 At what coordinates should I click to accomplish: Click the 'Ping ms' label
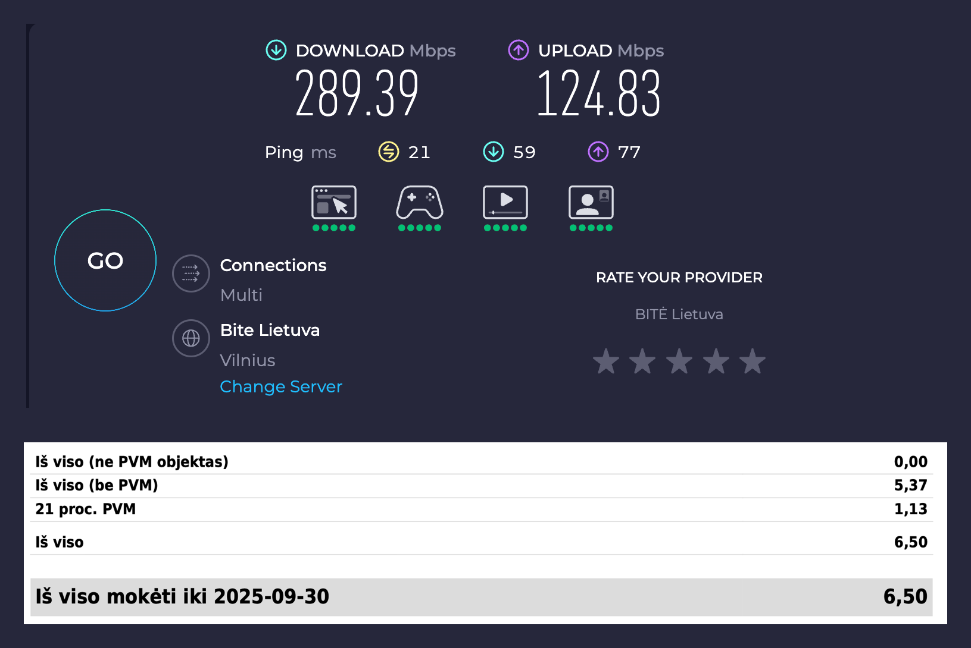[x=301, y=153]
